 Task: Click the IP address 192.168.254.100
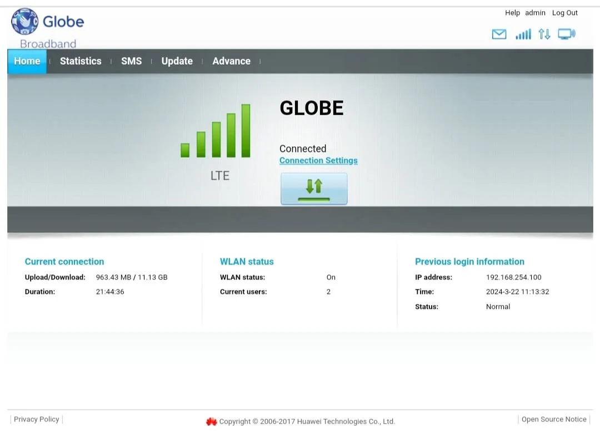[513, 277]
